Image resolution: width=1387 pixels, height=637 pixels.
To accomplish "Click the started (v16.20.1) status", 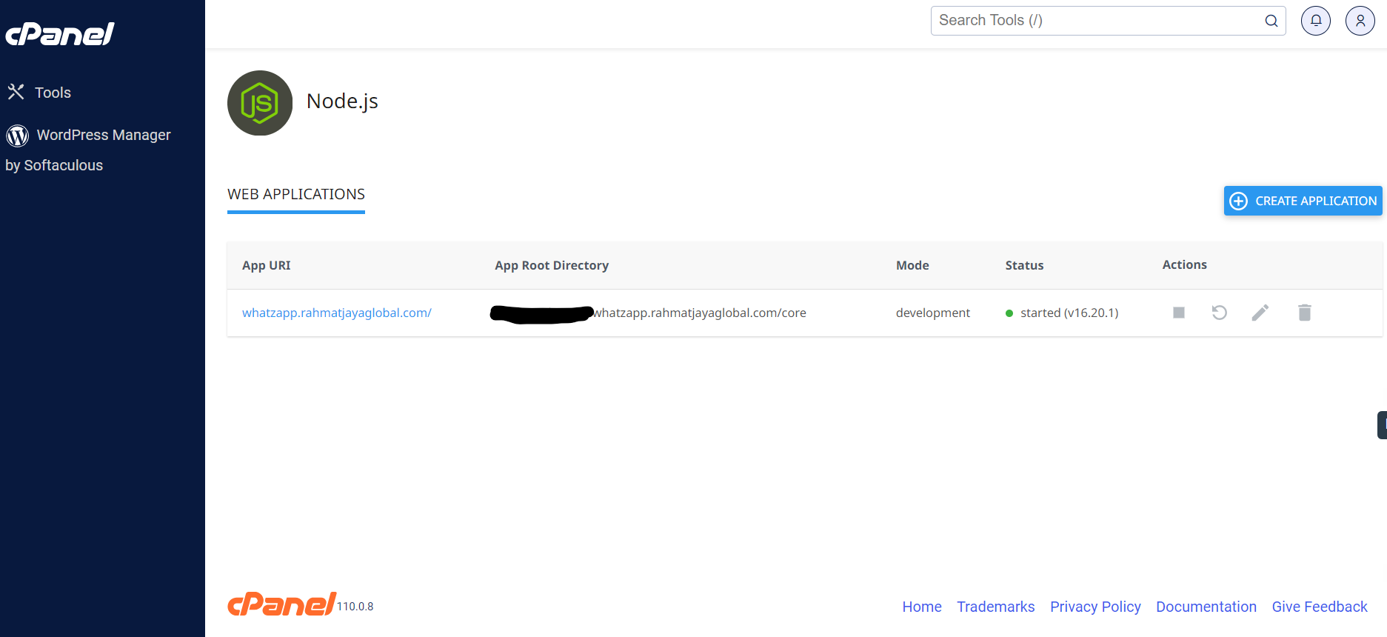I will [1062, 313].
